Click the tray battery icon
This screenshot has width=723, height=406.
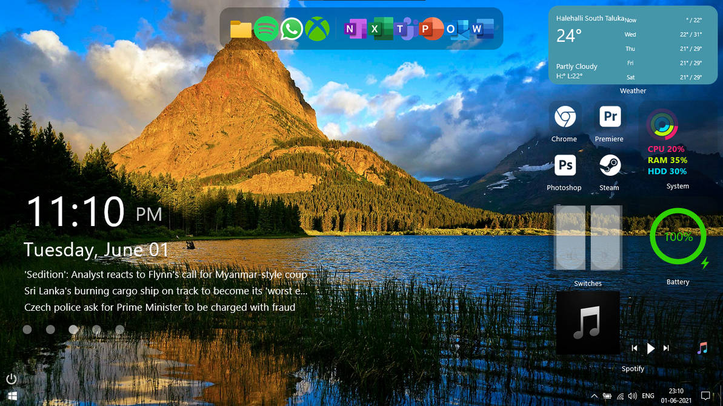tap(607, 396)
